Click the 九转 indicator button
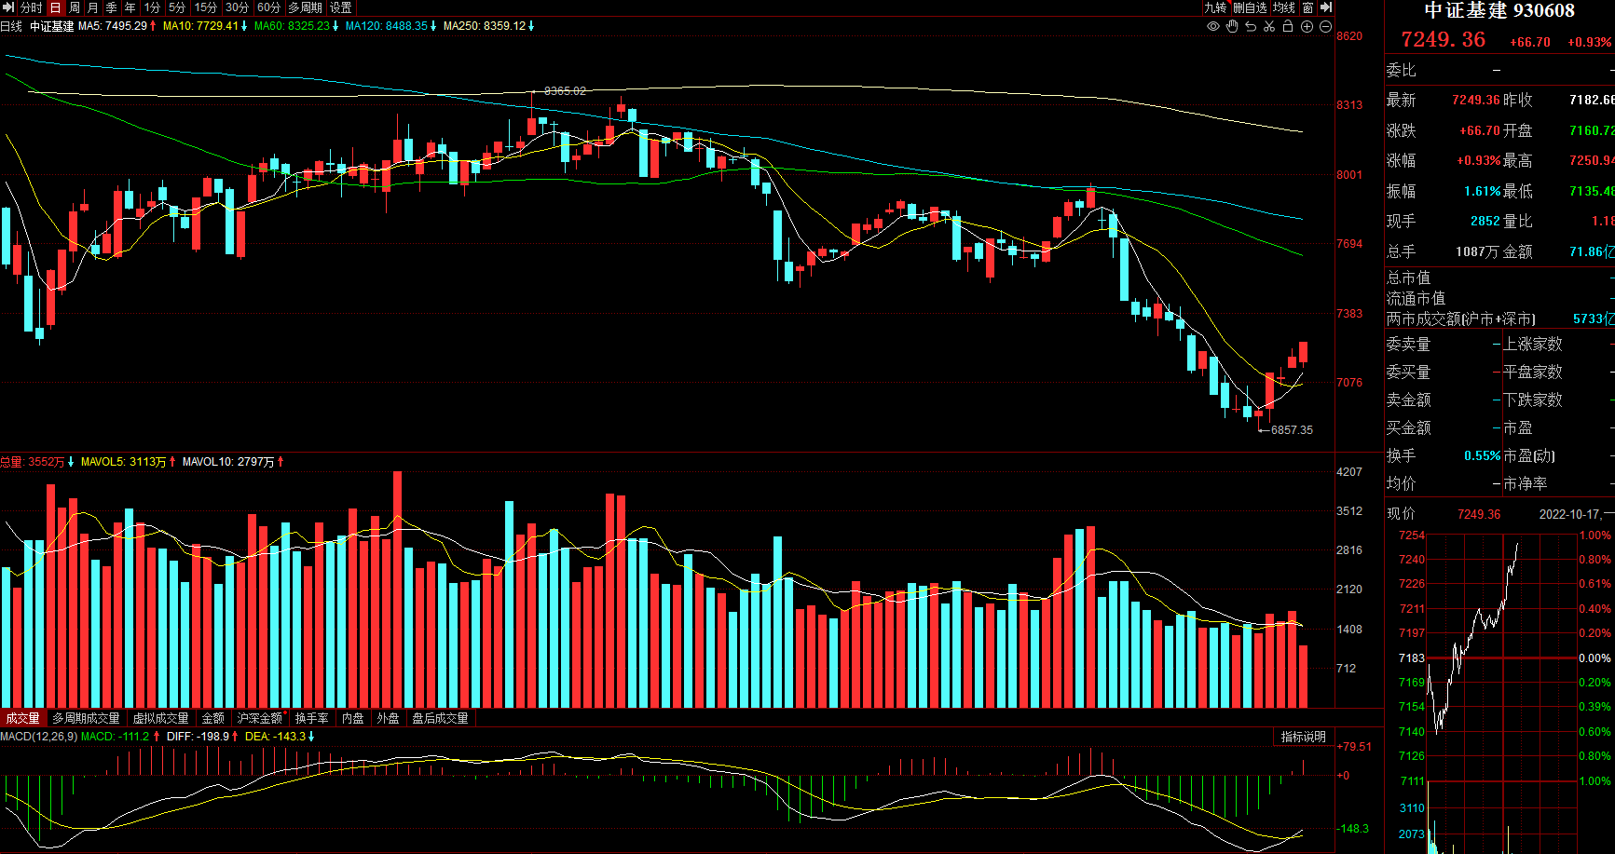The image size is (1615, 854). click(1215, 7)
